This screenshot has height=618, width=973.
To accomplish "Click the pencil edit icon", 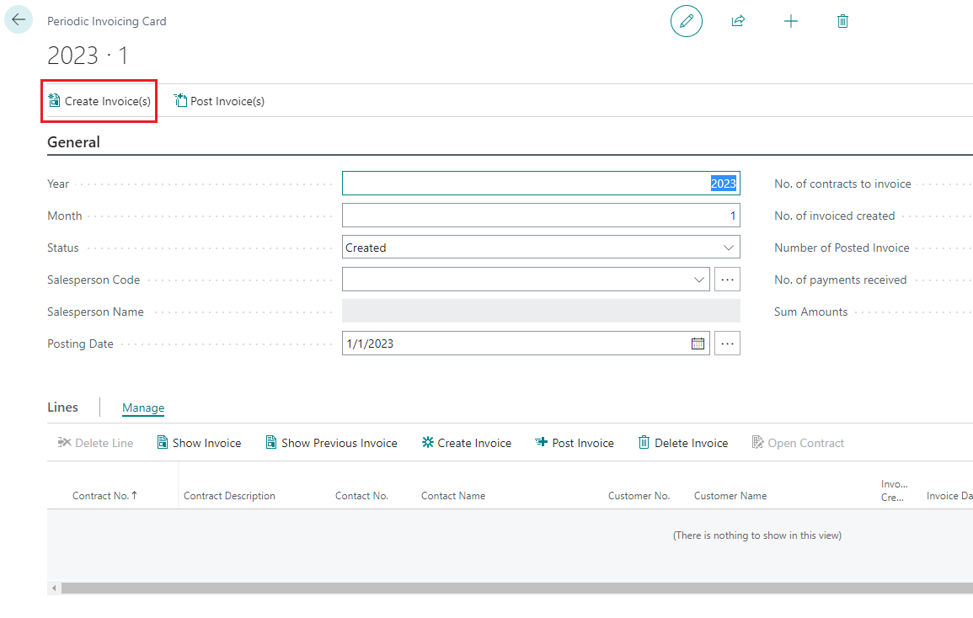I will point(687,21).
